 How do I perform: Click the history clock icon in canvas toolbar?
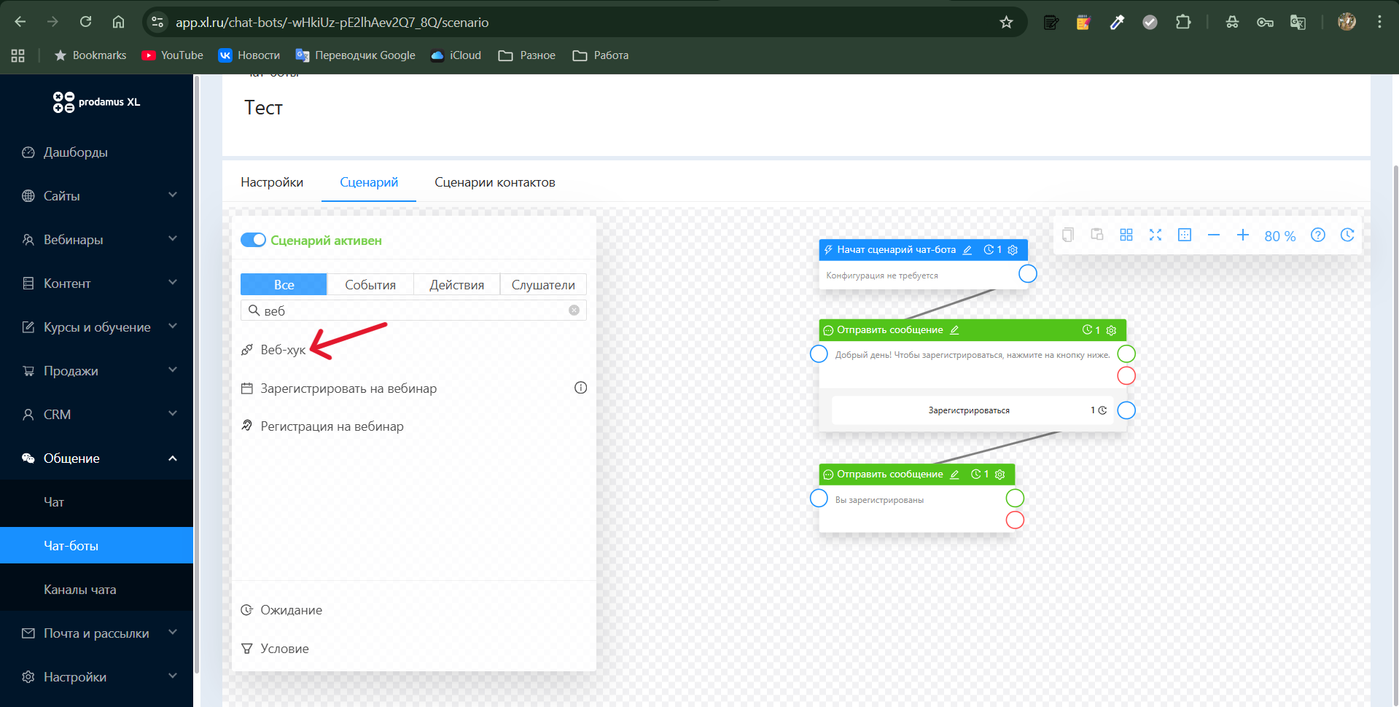click(1347, 235)
